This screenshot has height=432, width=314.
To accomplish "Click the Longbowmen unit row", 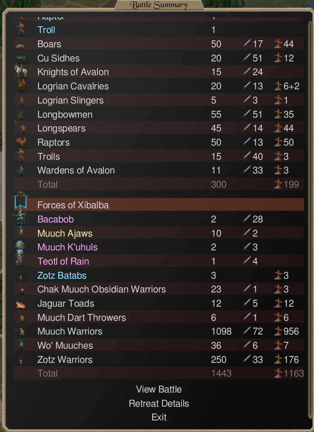I will [x=159, y=114].
